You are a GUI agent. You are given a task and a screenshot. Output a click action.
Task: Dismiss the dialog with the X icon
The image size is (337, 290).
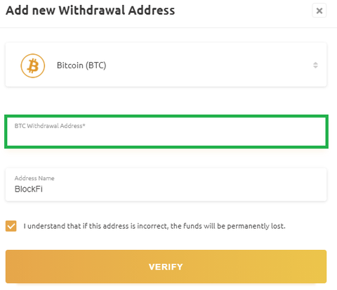point(319,11)
